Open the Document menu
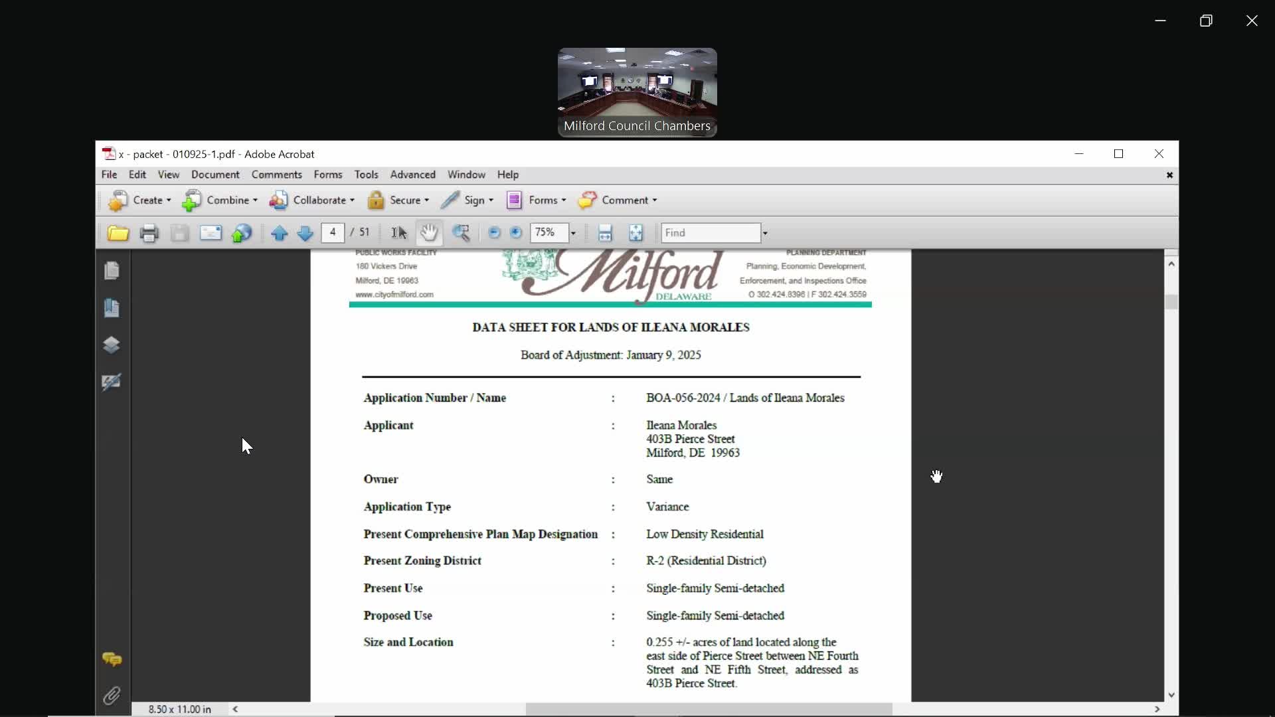1275x717 pixels. coord(215,175)
